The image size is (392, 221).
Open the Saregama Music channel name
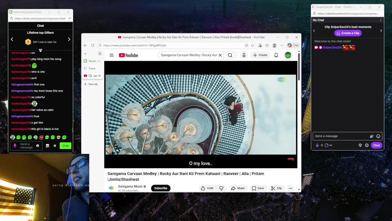(x=130, y=186)
